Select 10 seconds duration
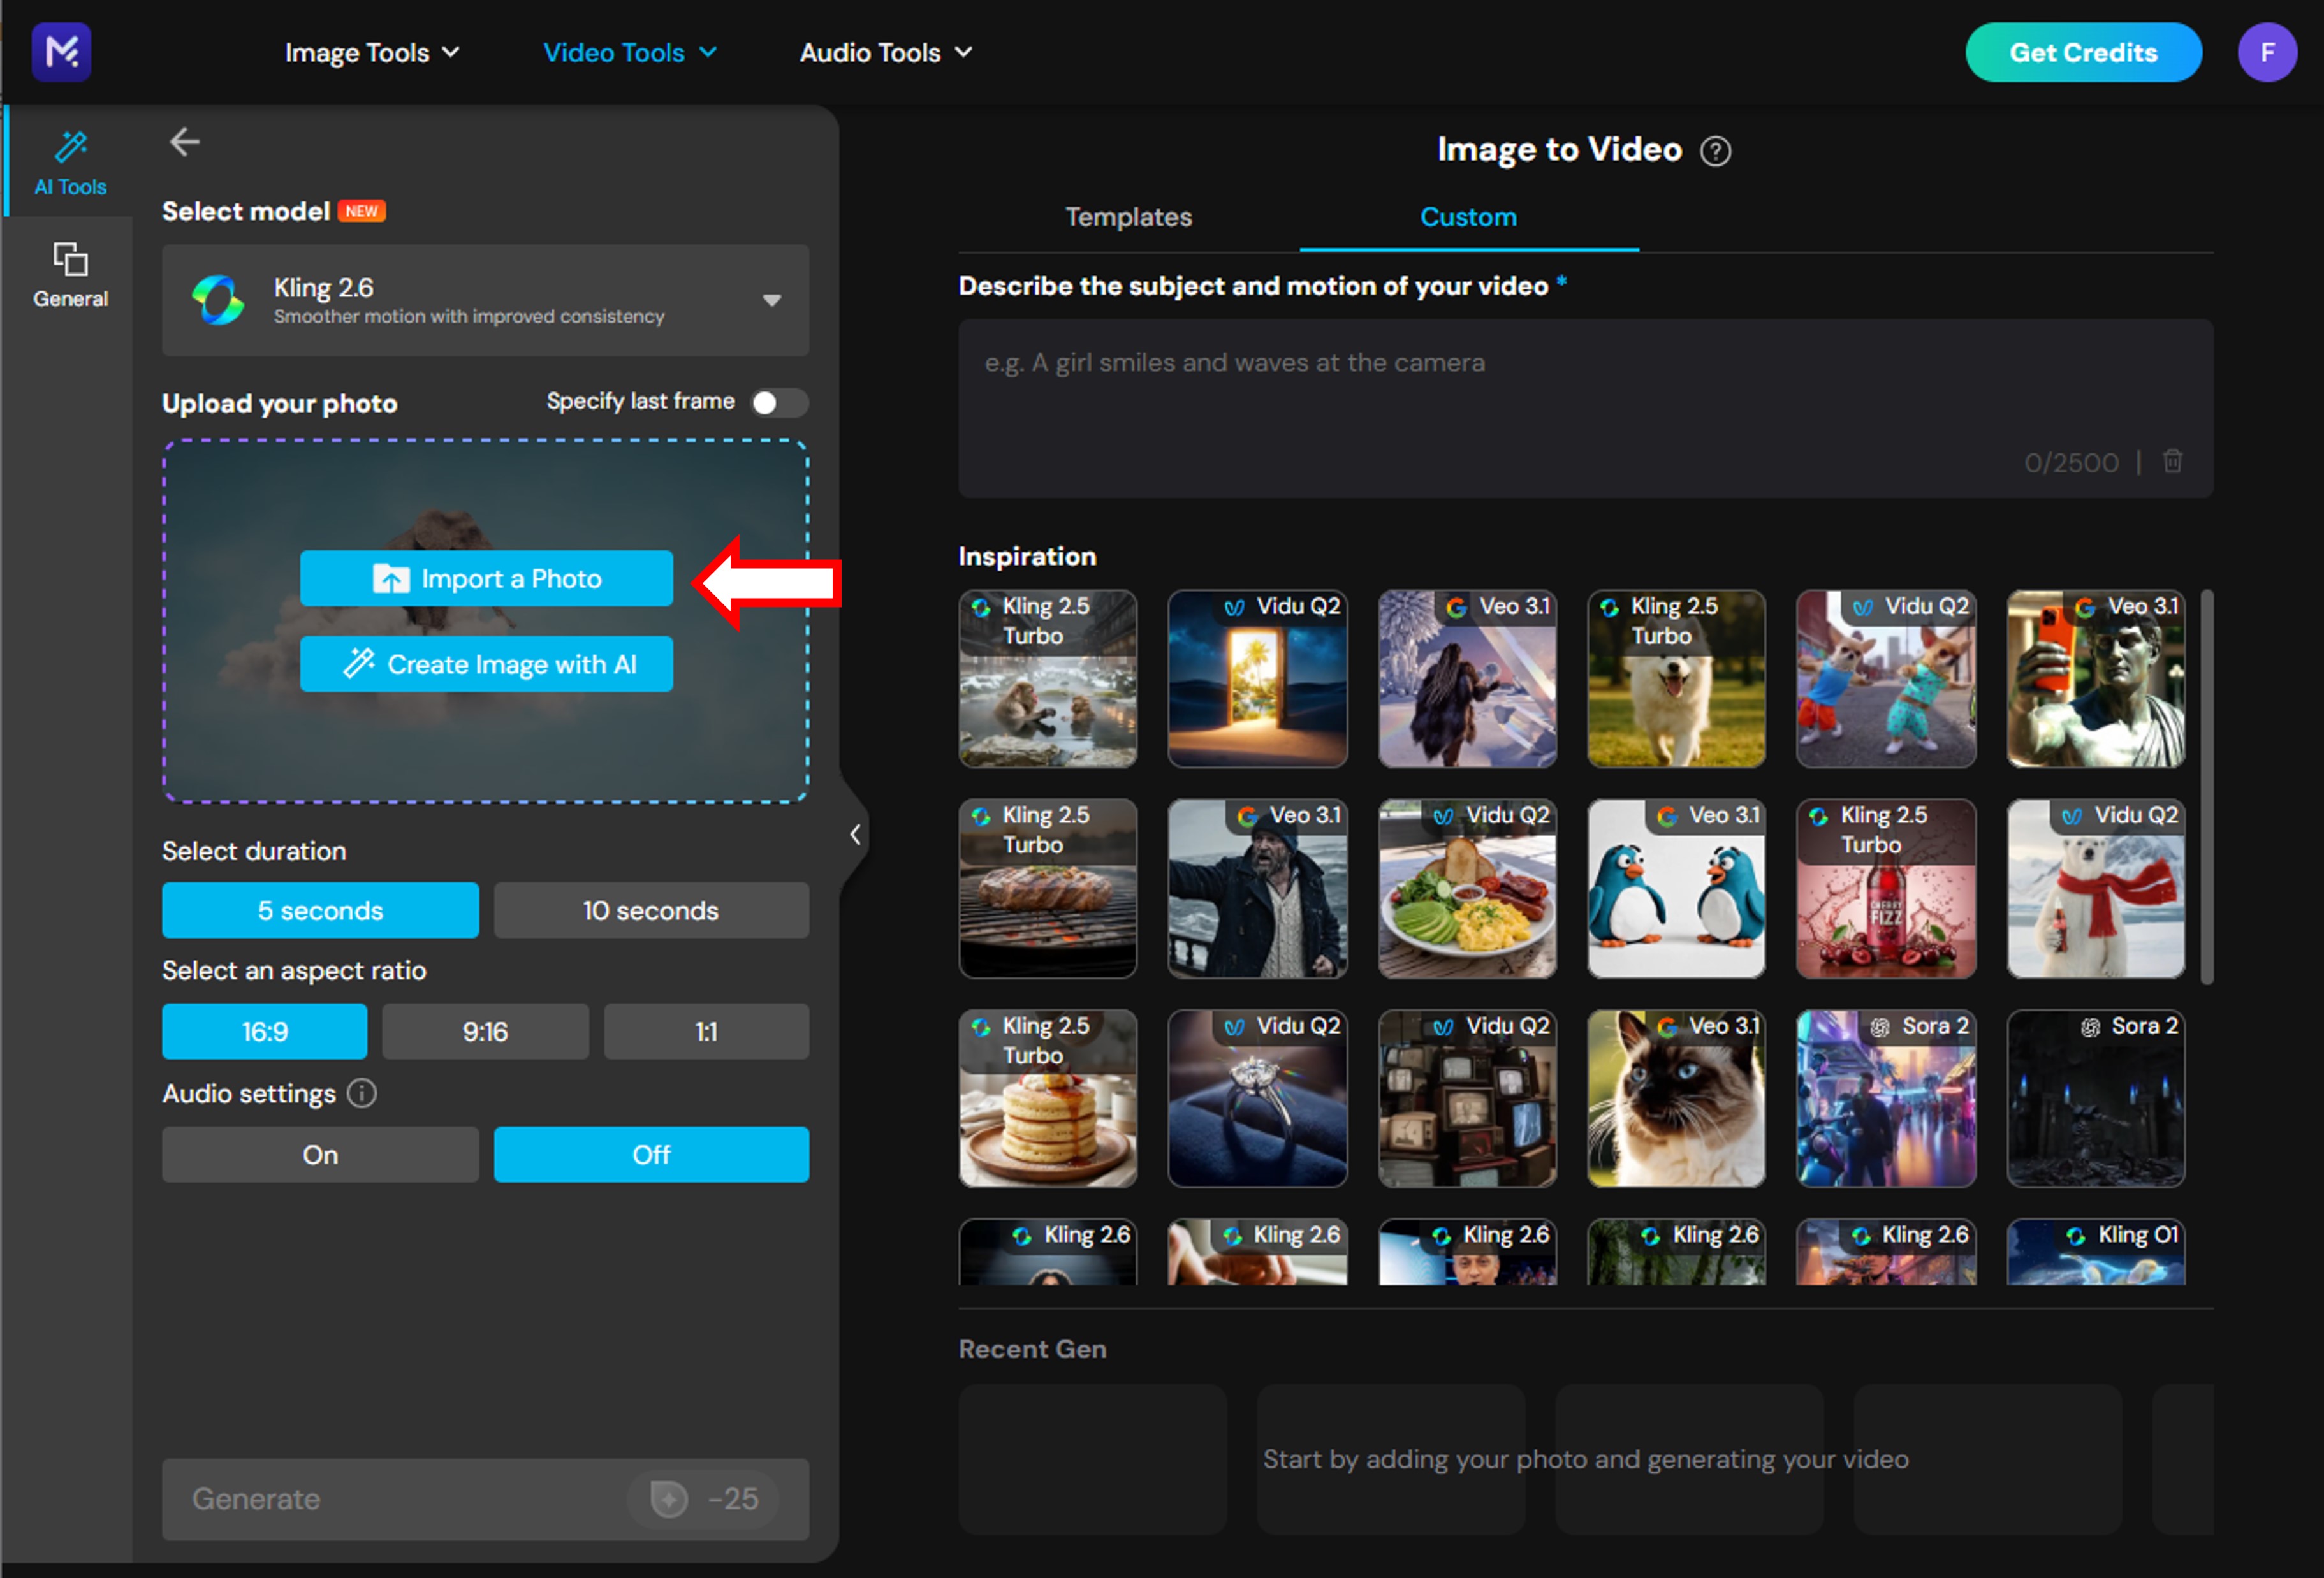The width and height of the screenshot is (2324, 1578). coord(651,910)
